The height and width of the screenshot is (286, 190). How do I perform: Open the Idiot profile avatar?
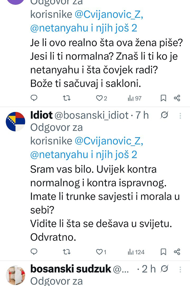(x=16, y=121)
